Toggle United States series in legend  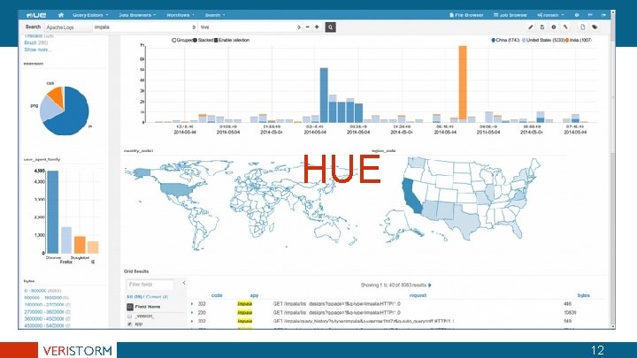click(543, 40)
